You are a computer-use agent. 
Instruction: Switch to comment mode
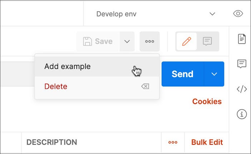(207, 41)
